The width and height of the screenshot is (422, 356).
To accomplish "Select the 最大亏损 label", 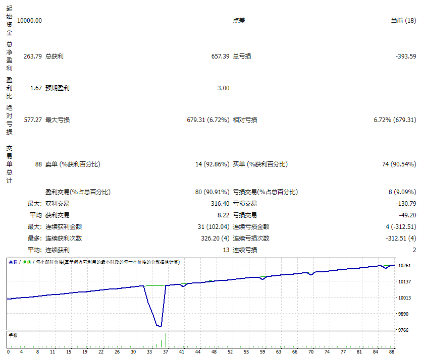I will point(58,120).
